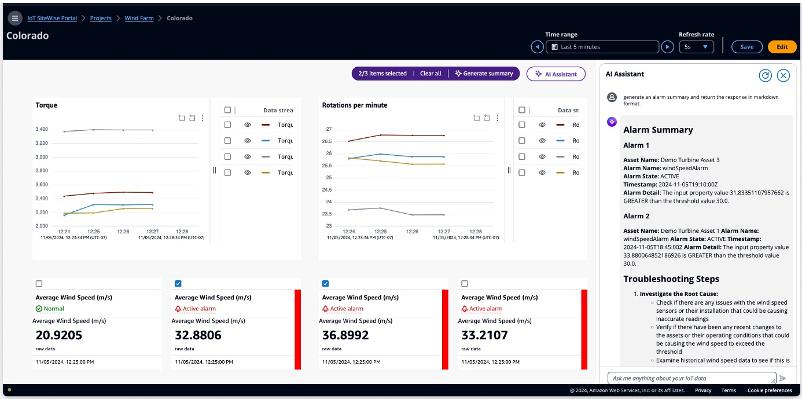Click the AI Assistant refresh icon
The image size is (802, 399).
(x=765, y=75)
